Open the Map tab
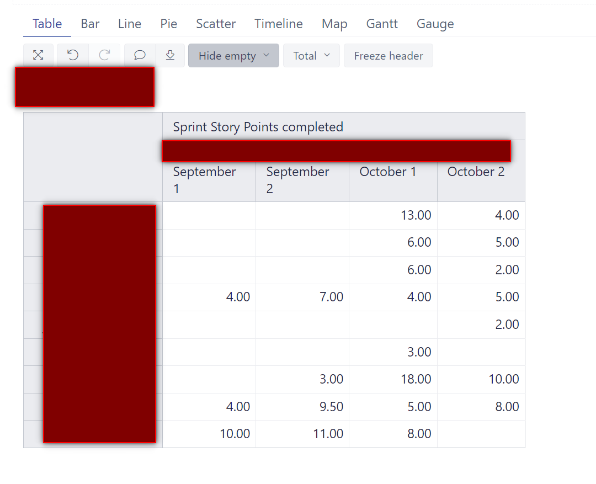The width and height of the screenshot is (596, 484). [x=334, y=24]
